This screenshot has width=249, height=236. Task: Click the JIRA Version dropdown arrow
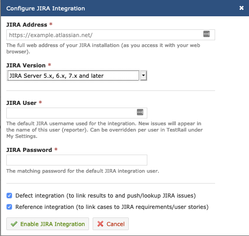point(143,76)
